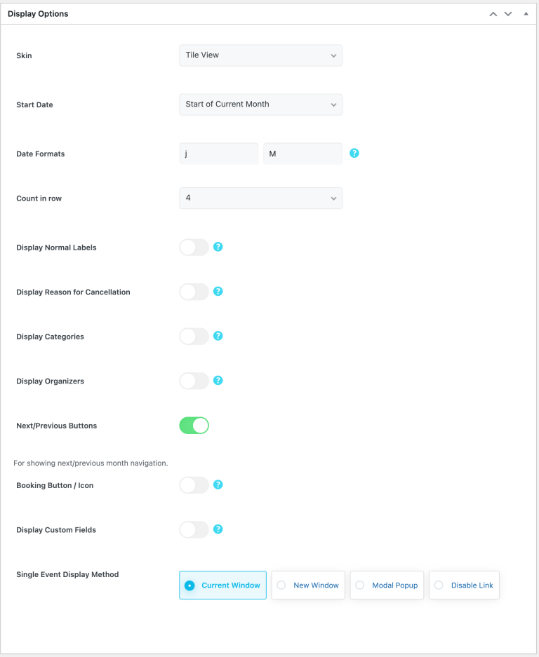Screen dimensions: 539x657
Task: Collapse the Display Options panel
Action: (526, 14)
